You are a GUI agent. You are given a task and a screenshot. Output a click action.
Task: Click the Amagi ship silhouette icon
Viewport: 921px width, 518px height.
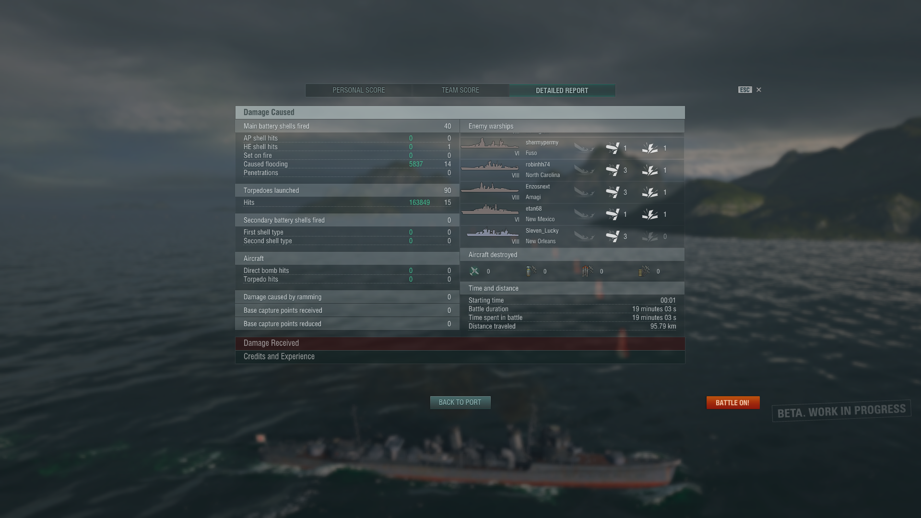tap(490, 188)
